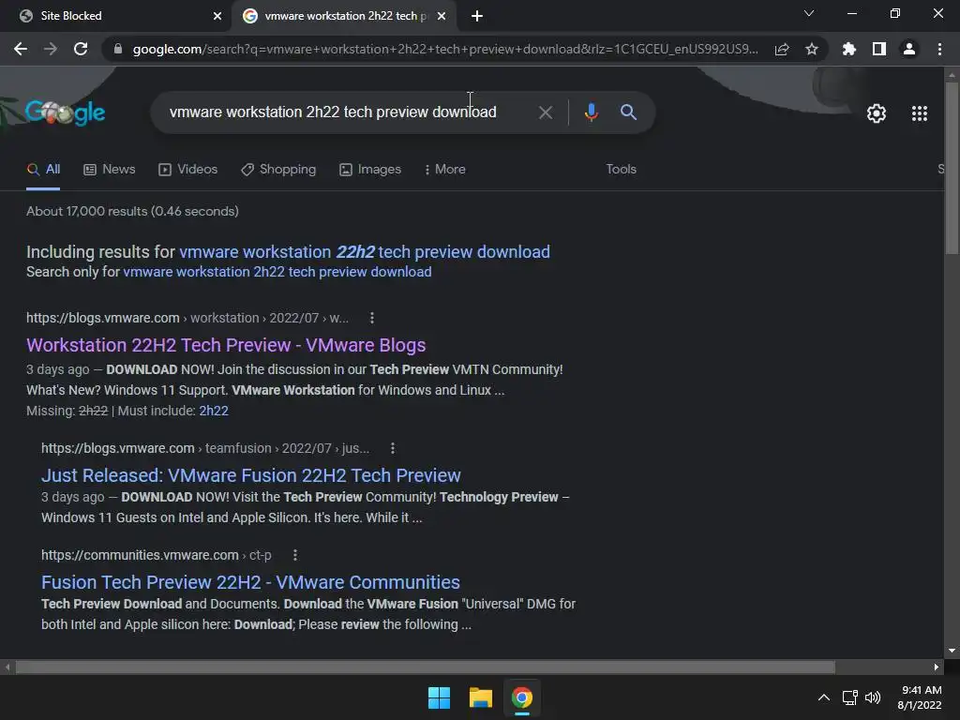Open a new browser tab

477,16
